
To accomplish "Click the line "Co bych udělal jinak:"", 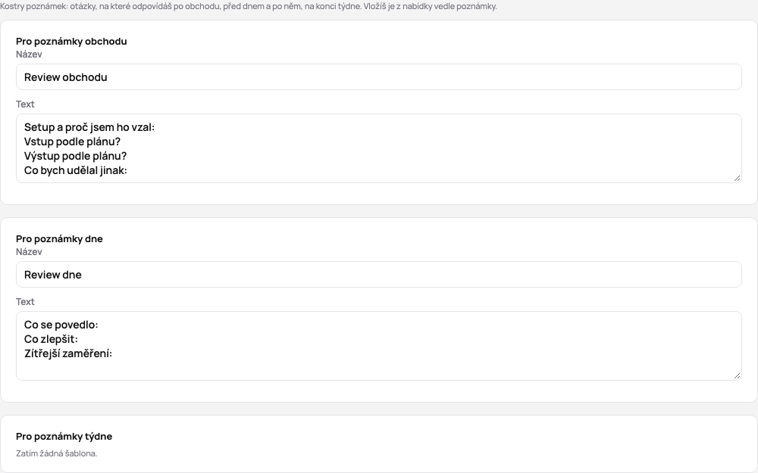I will [x=75, y=170].
